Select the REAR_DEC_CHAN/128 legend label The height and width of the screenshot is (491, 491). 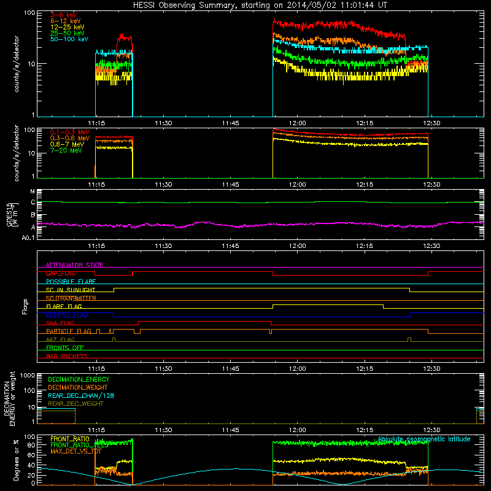(x=81, y=396)
